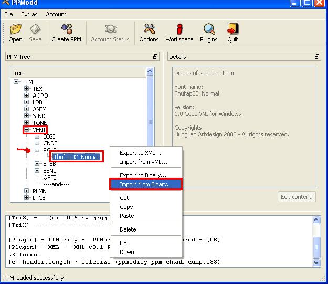Viewport: 328px width, 284px height.
Task: Minimize the PPModd window
Action: tap(294, 3)
